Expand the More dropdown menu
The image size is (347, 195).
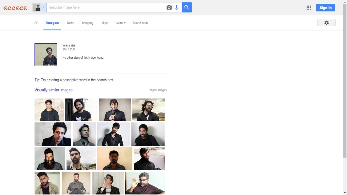[x=121, y=23]
